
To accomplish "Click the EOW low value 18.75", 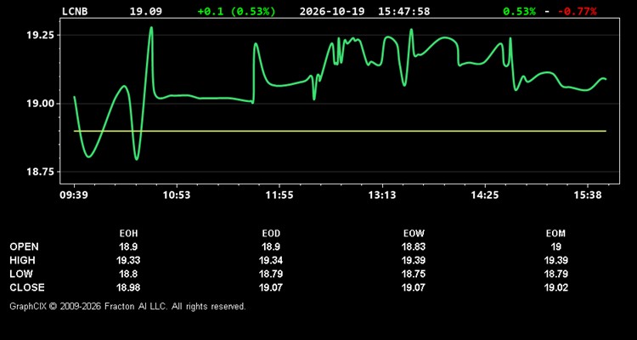I will [414, 274].
